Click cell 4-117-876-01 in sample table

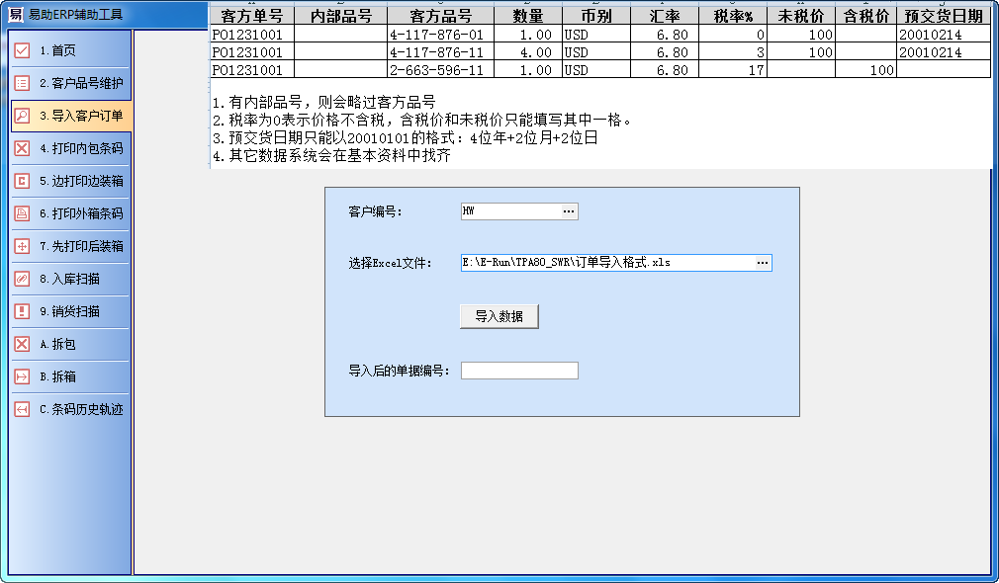pos(441,35)
